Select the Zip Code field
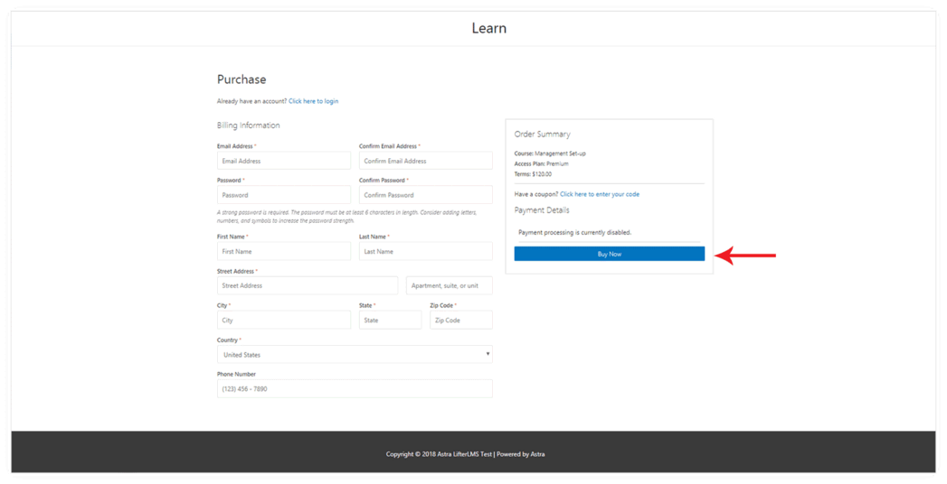 coord(460,321)
